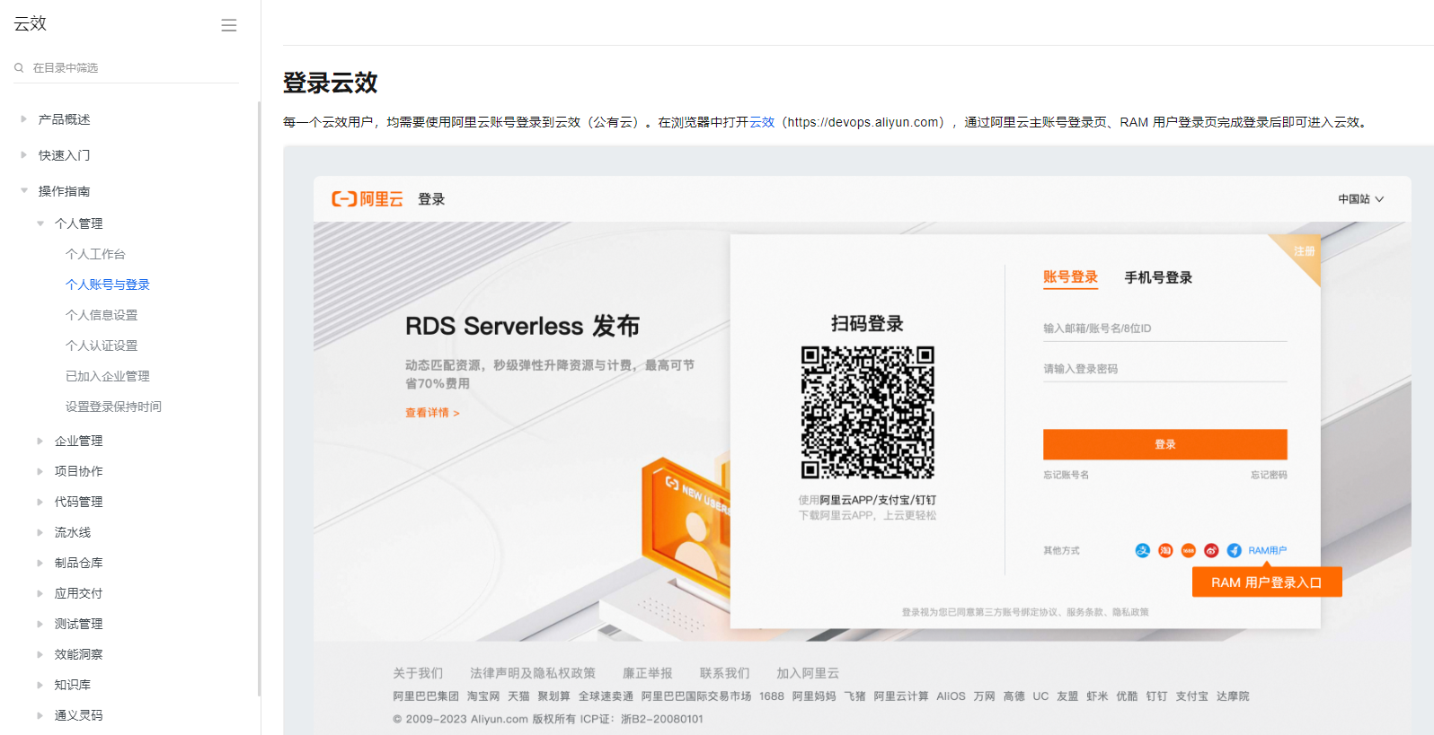
Task: Click the 加入阿里云 footer link
Action: pos(808,673)
